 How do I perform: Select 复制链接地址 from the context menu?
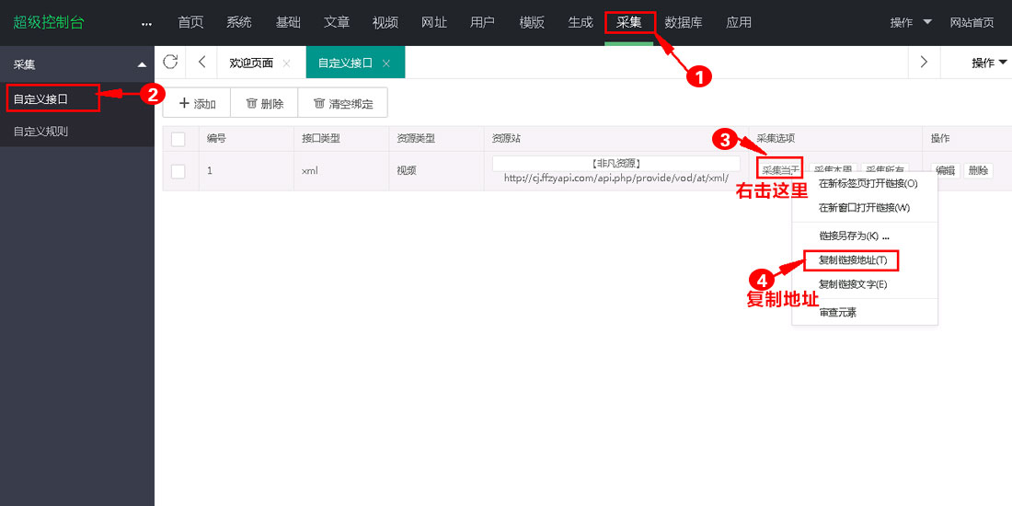coord(852,260)
